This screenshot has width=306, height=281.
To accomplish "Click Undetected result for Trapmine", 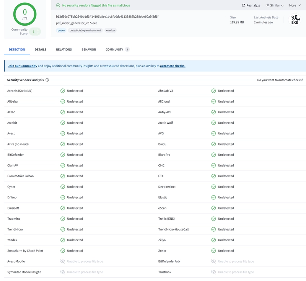I will [x=75, y=219].
